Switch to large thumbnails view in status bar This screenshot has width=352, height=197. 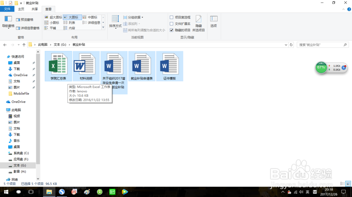tap(348, 184)
